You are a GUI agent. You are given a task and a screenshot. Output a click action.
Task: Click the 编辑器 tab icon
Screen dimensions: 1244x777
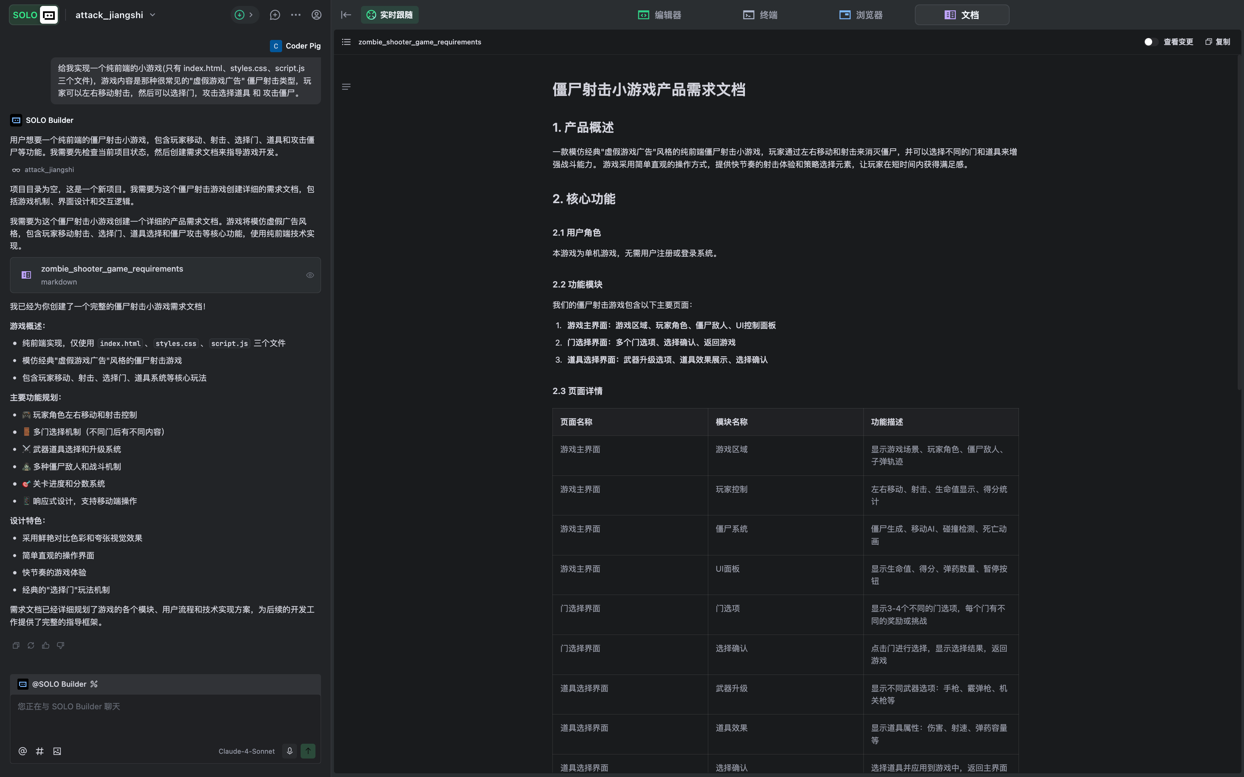(643, 15)
